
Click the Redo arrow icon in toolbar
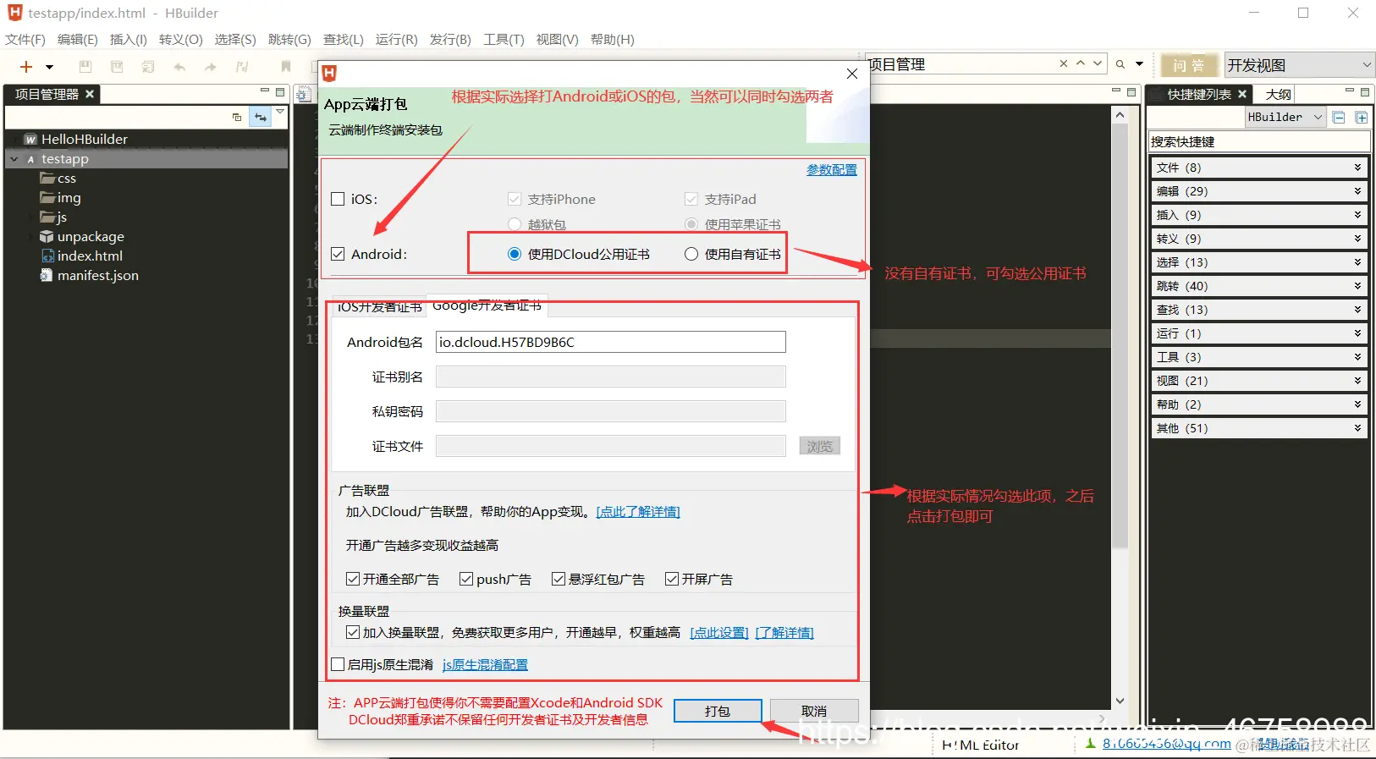pos(211,67)
